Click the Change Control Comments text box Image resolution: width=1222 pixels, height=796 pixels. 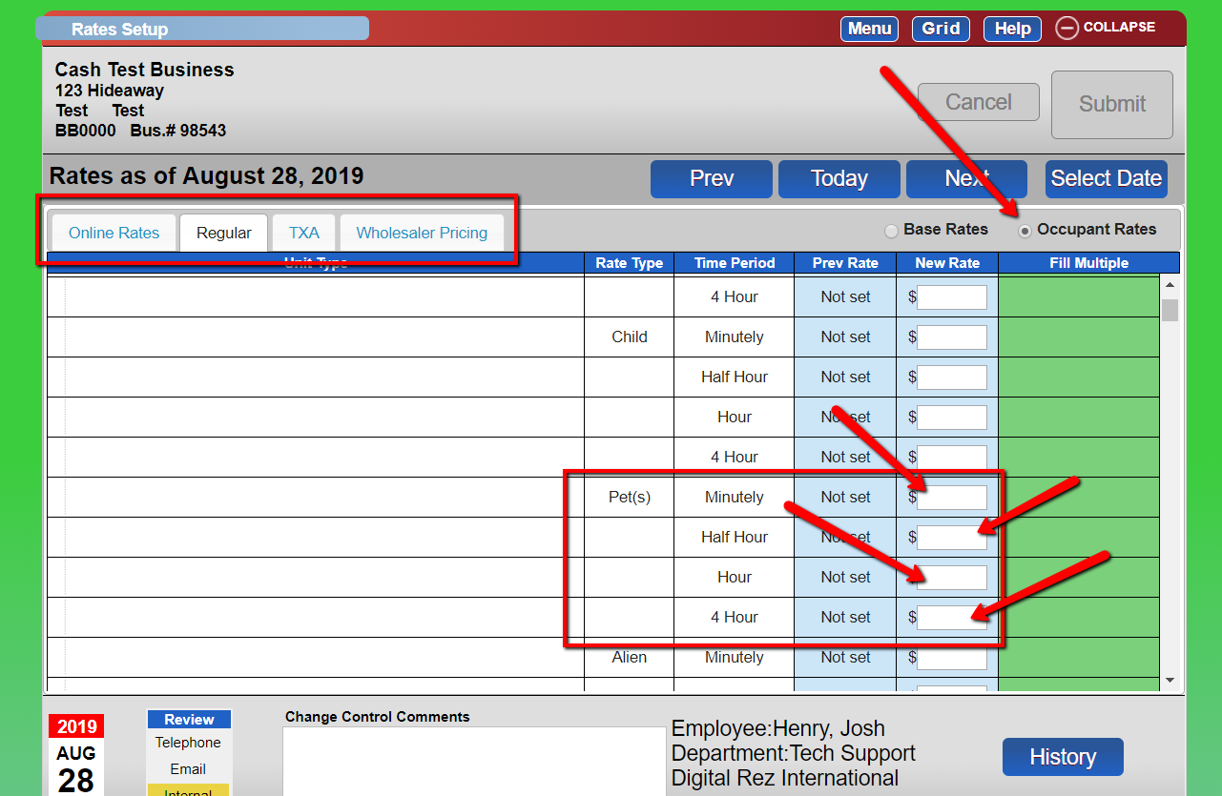click(474, 761)
